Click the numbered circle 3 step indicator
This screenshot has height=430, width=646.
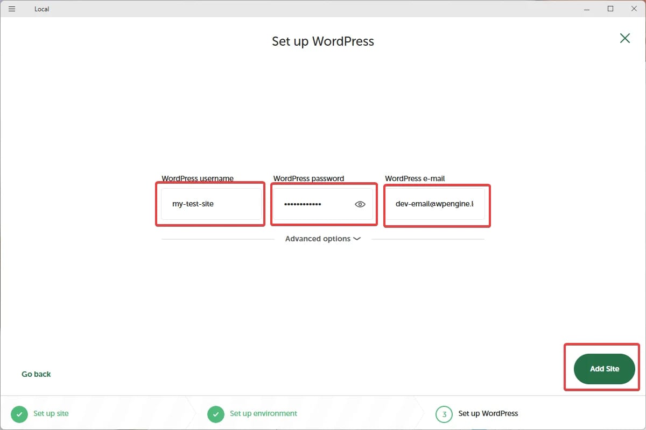coord(443,413)
